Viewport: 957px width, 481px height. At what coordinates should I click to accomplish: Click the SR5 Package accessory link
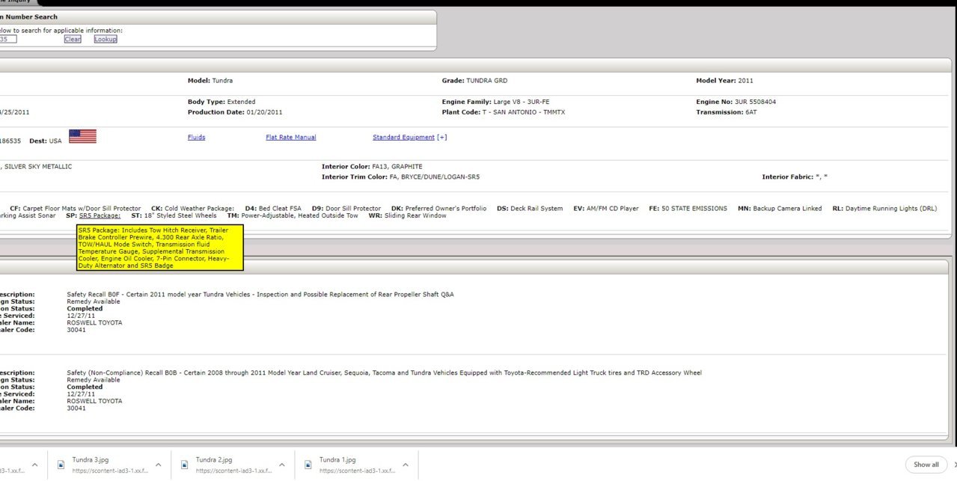click(100, 215)
